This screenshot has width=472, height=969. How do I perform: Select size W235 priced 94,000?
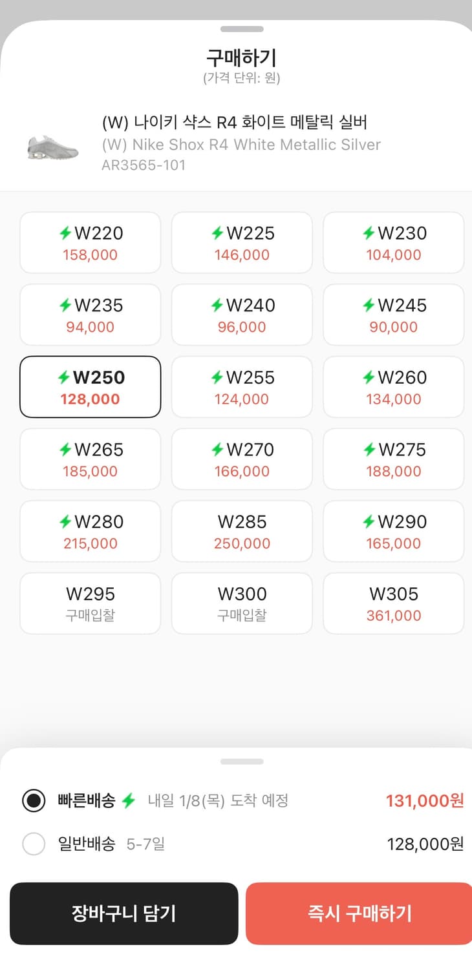click(x=91, y=315)
